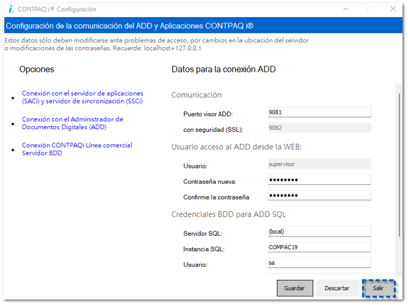Focus the Contraseña nueva password field
The image size is (408, 305).
coord(319,180)
